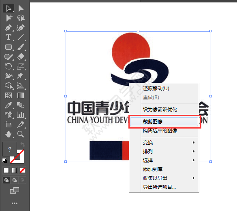Select the Warp tool
This screenshot has height=211, width=237.
tap(9, 76)
